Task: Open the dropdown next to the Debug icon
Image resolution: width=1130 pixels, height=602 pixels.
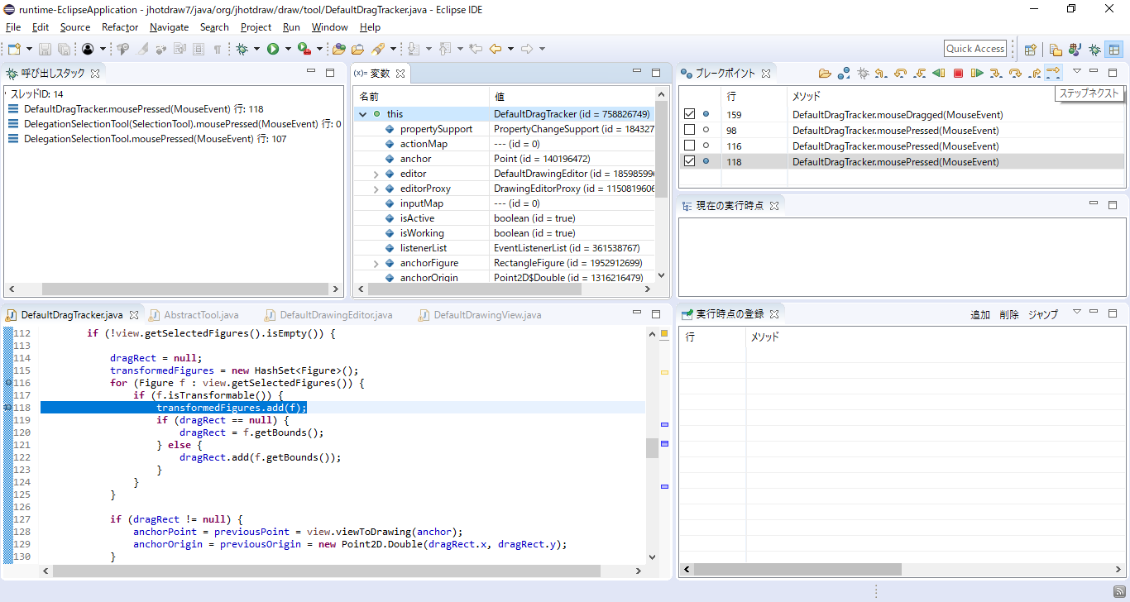Action: click(x=256, y=50)
